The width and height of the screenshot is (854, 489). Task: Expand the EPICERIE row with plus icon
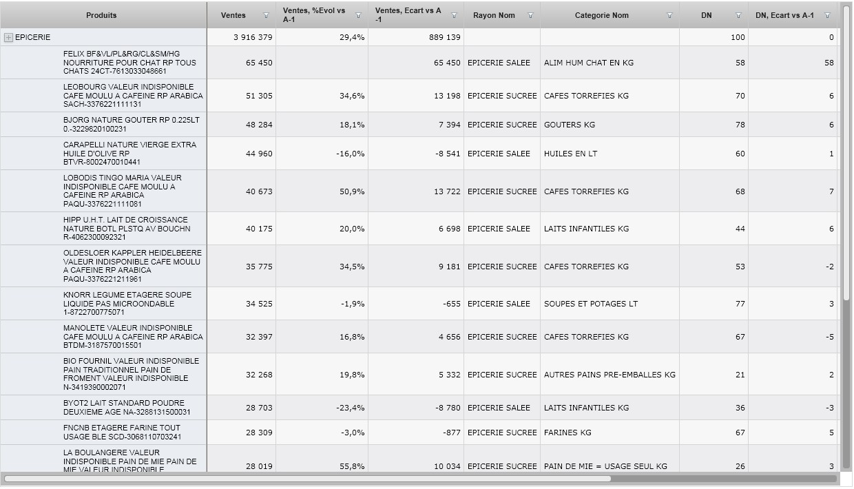(8, 37)
